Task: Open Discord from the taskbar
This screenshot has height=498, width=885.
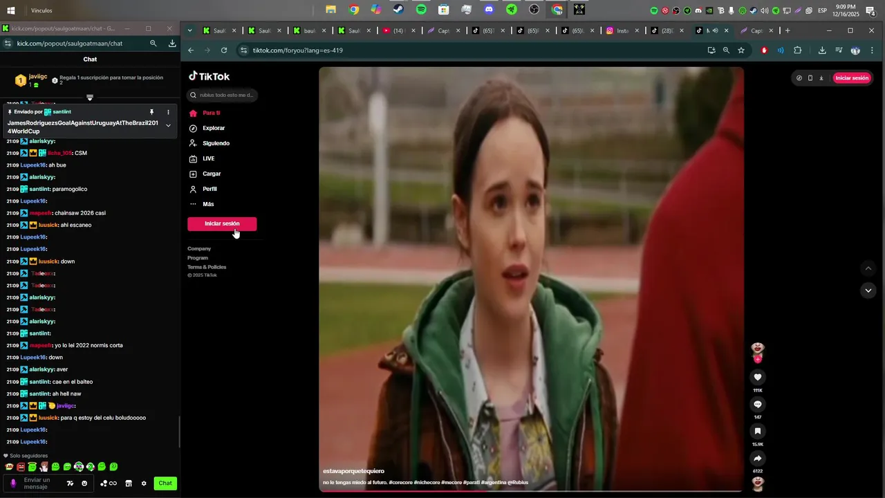Action: (489, 10)
